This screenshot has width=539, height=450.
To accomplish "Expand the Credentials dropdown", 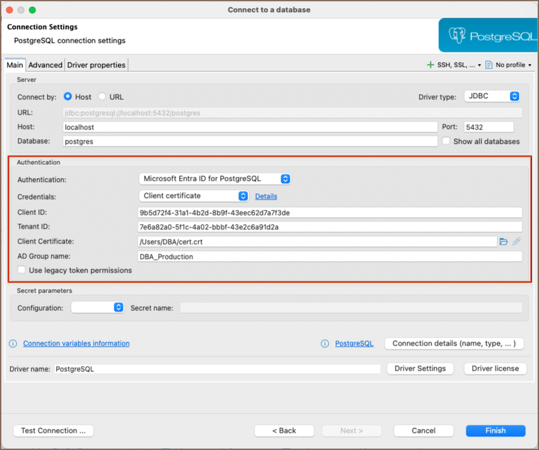I will 194,196.
